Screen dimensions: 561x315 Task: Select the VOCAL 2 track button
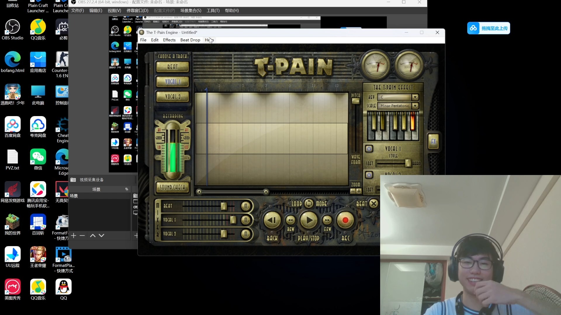pyautogui.click(x=172, y=97)
